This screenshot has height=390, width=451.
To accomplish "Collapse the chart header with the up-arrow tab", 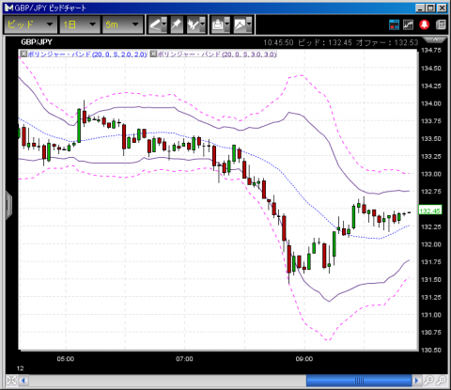I will pos(435,39).
